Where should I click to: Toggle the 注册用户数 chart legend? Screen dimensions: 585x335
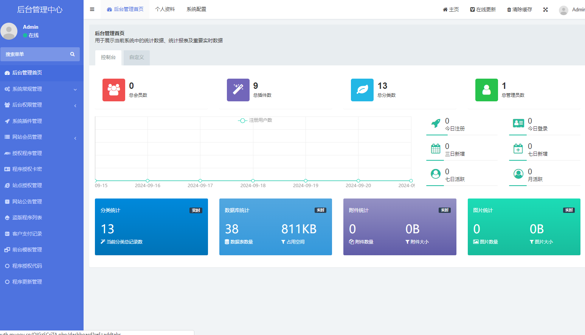click(x=255, y=120)
